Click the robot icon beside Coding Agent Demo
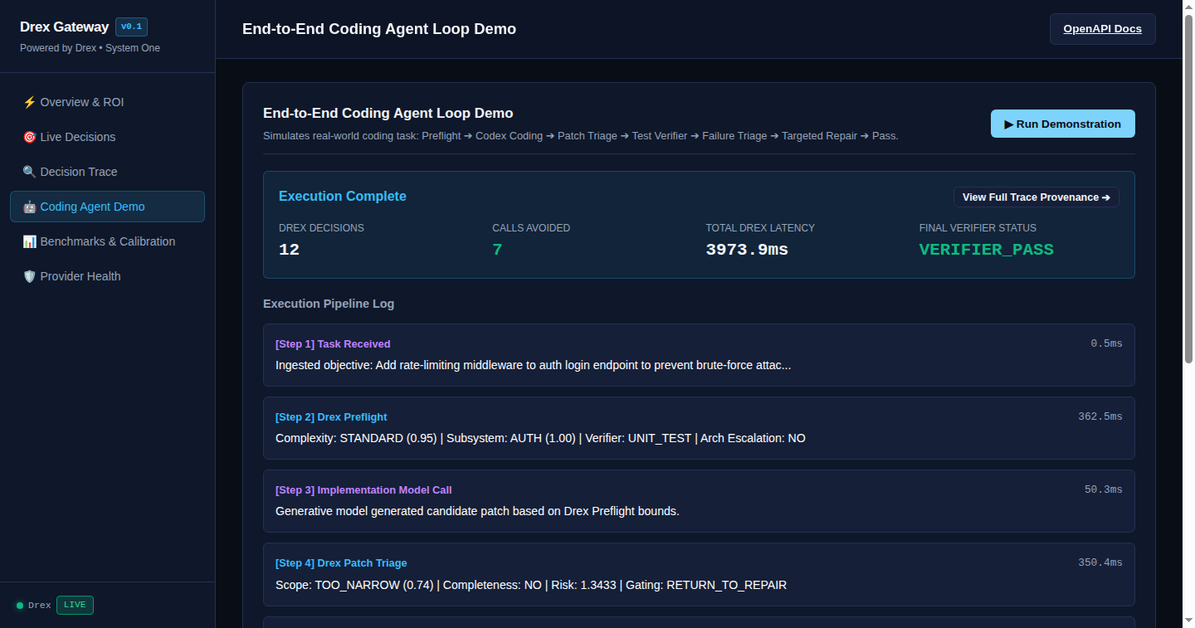This screenshot has height=628, width=1195. (29, 207)
